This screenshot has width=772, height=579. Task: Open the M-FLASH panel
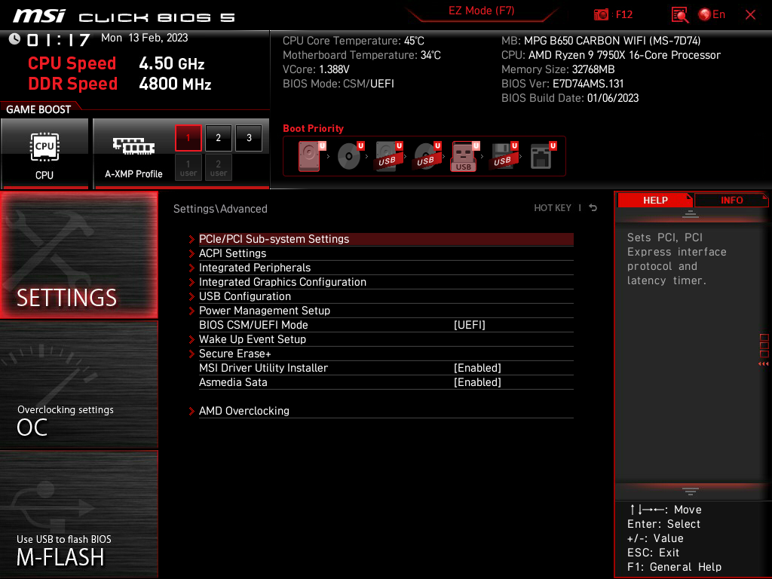(x=78, y=513)
